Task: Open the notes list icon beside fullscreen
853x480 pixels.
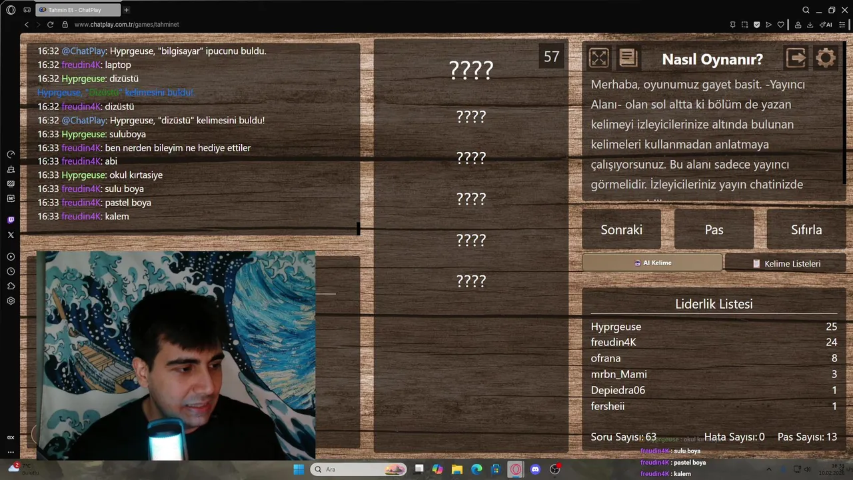Action: pyautogui.click(x=628, y=58)
